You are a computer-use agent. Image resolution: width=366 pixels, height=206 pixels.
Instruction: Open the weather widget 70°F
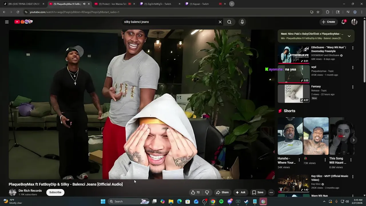tap(13, 201)
